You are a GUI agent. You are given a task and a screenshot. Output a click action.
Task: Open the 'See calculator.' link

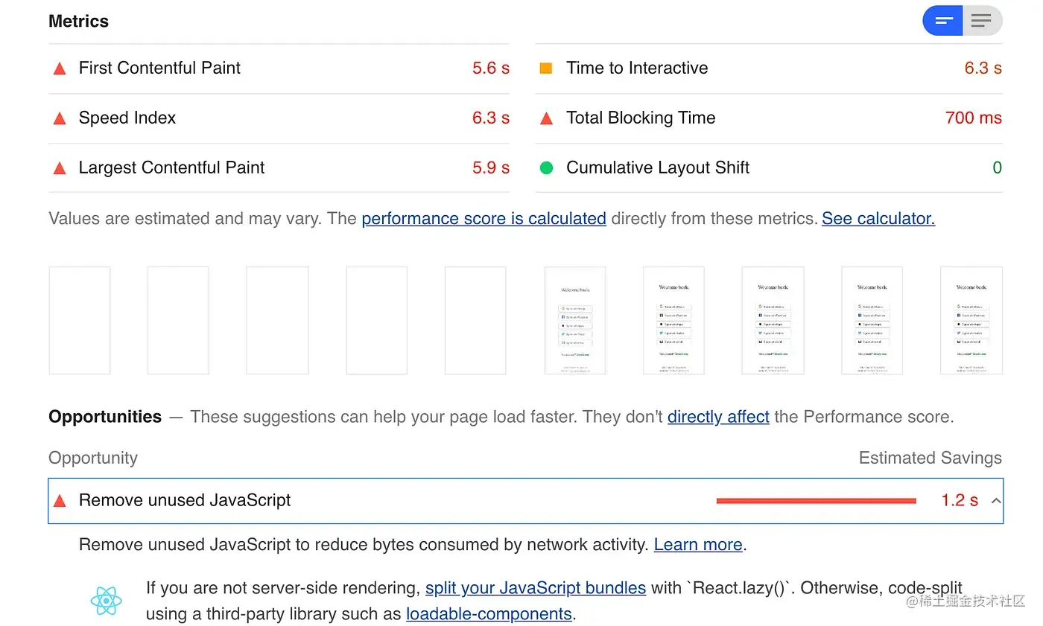pyautogui.click(x=878, y=219)
